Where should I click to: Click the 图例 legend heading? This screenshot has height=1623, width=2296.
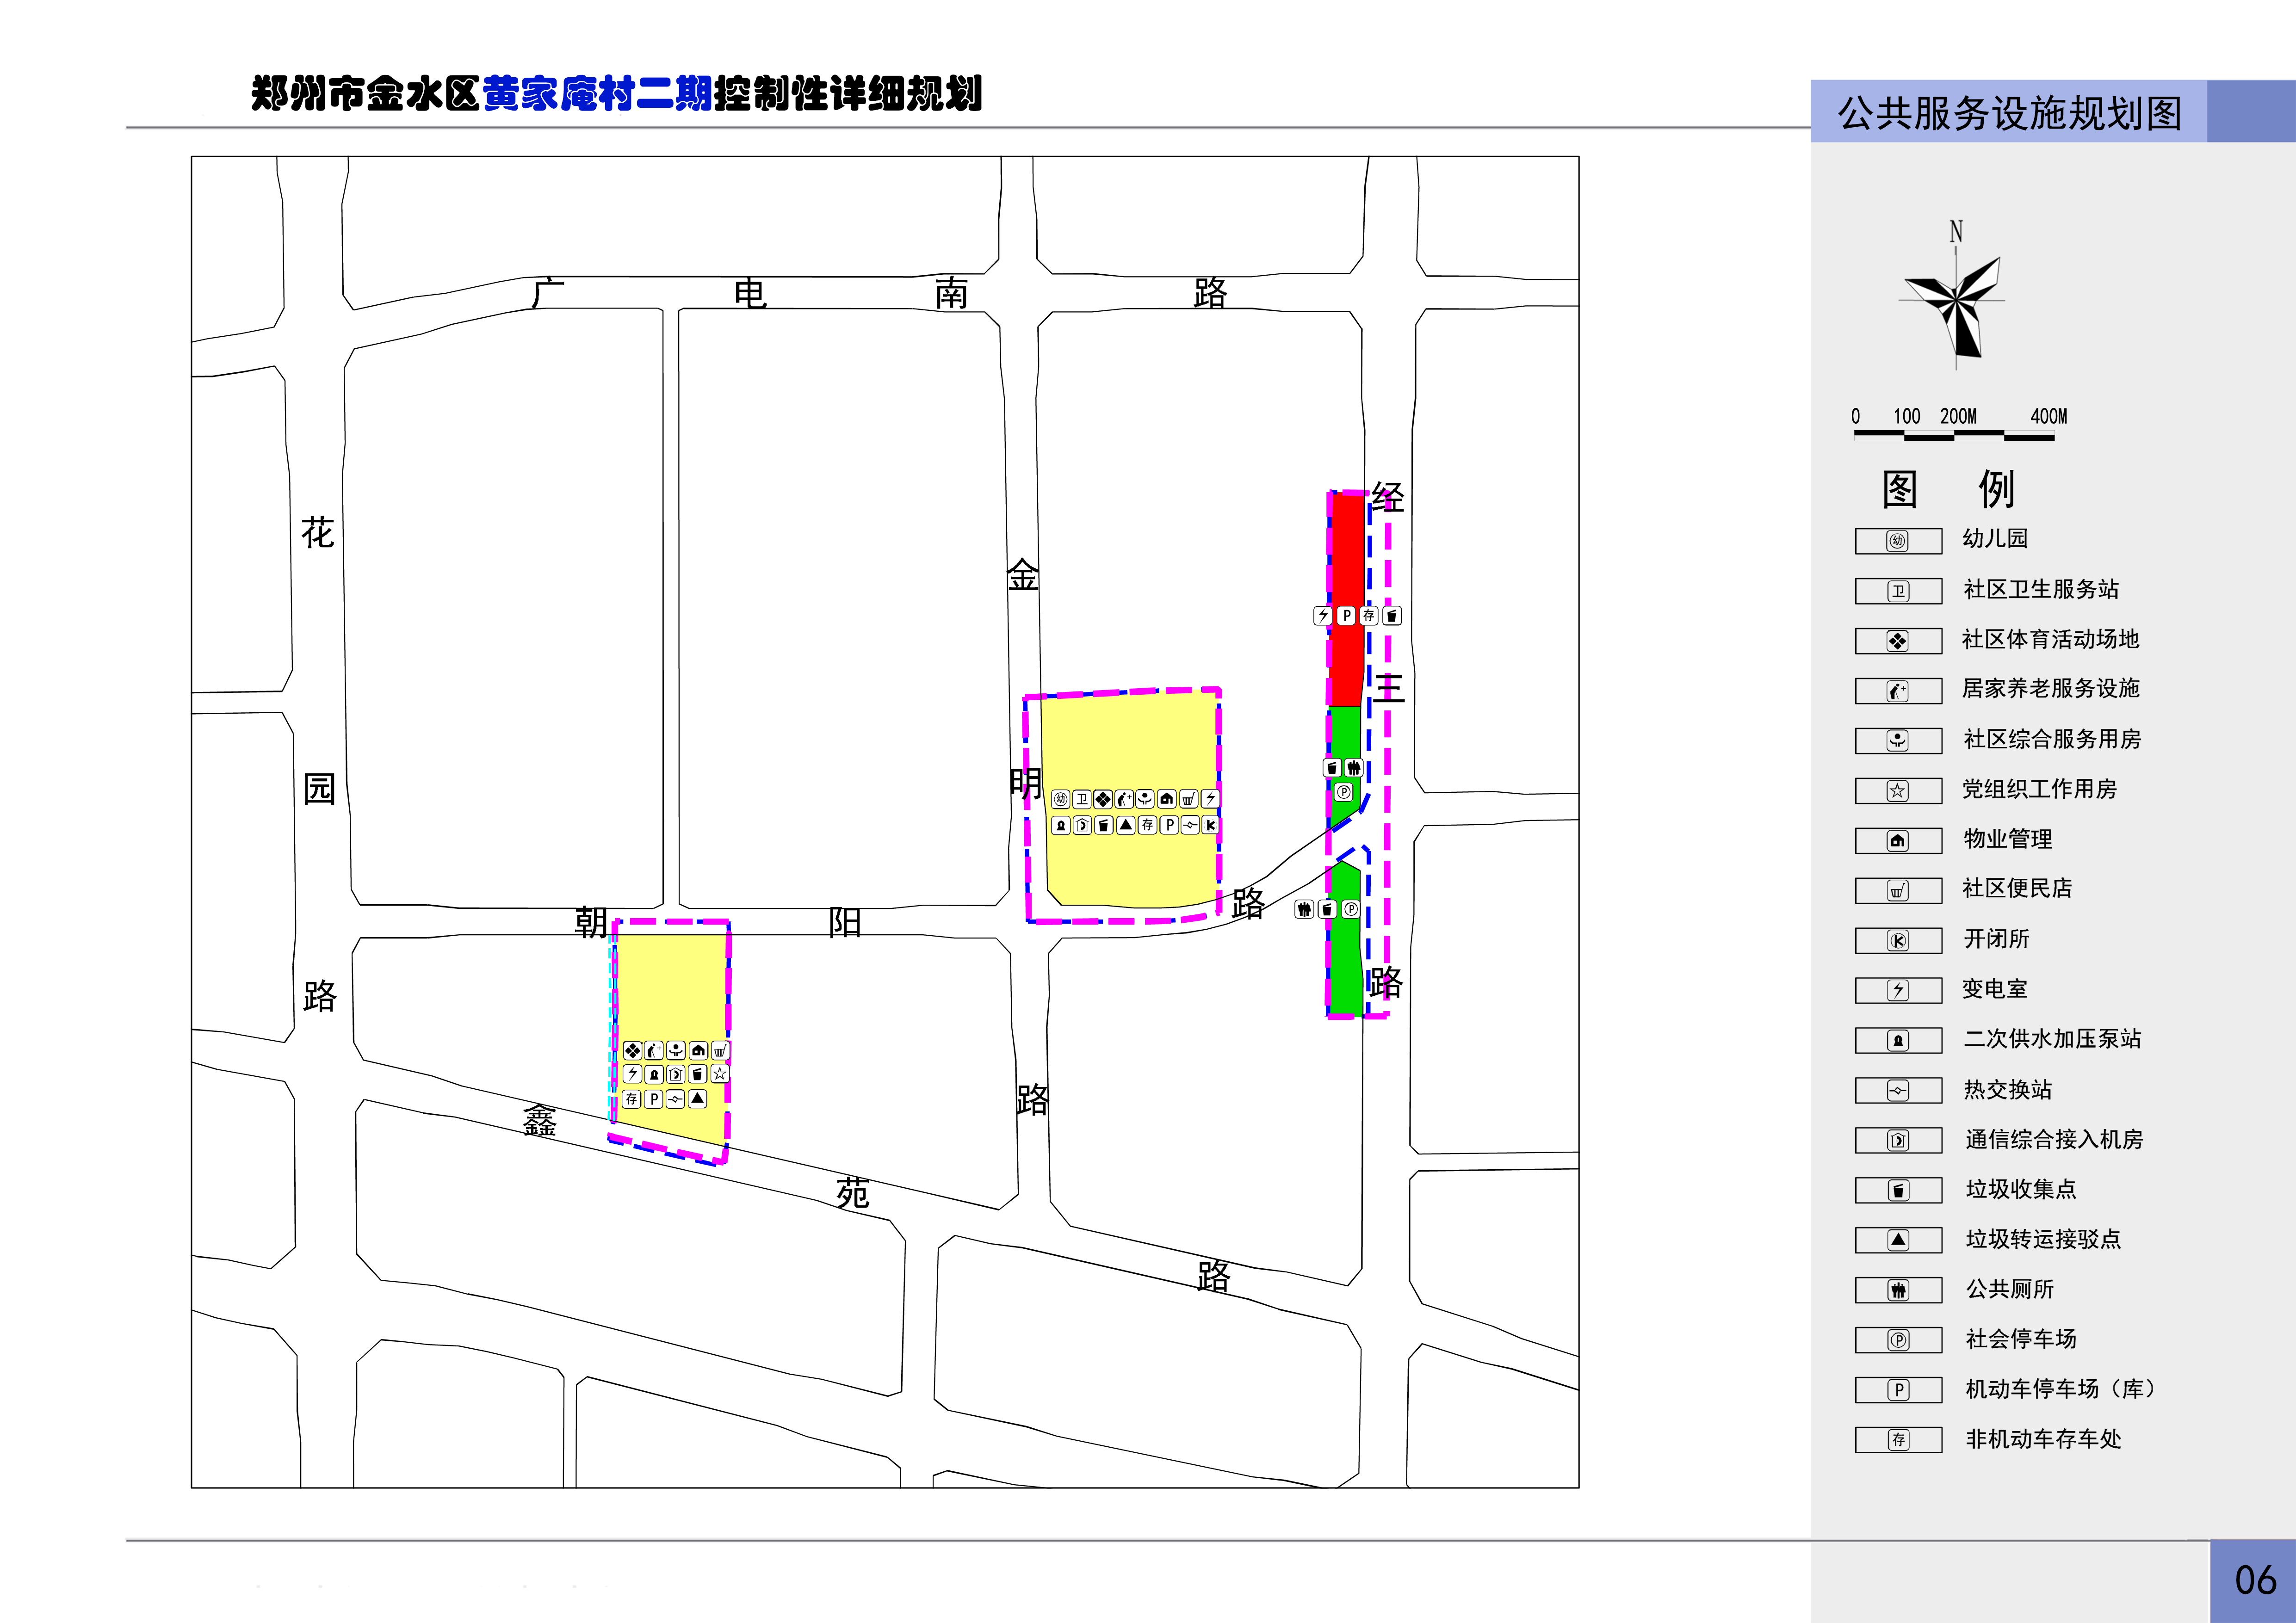tap(1948, 490)
